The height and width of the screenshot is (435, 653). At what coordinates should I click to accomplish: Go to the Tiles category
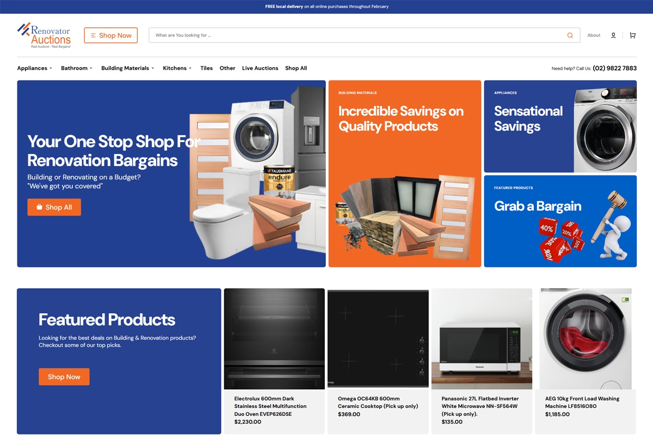pos(206,68)
